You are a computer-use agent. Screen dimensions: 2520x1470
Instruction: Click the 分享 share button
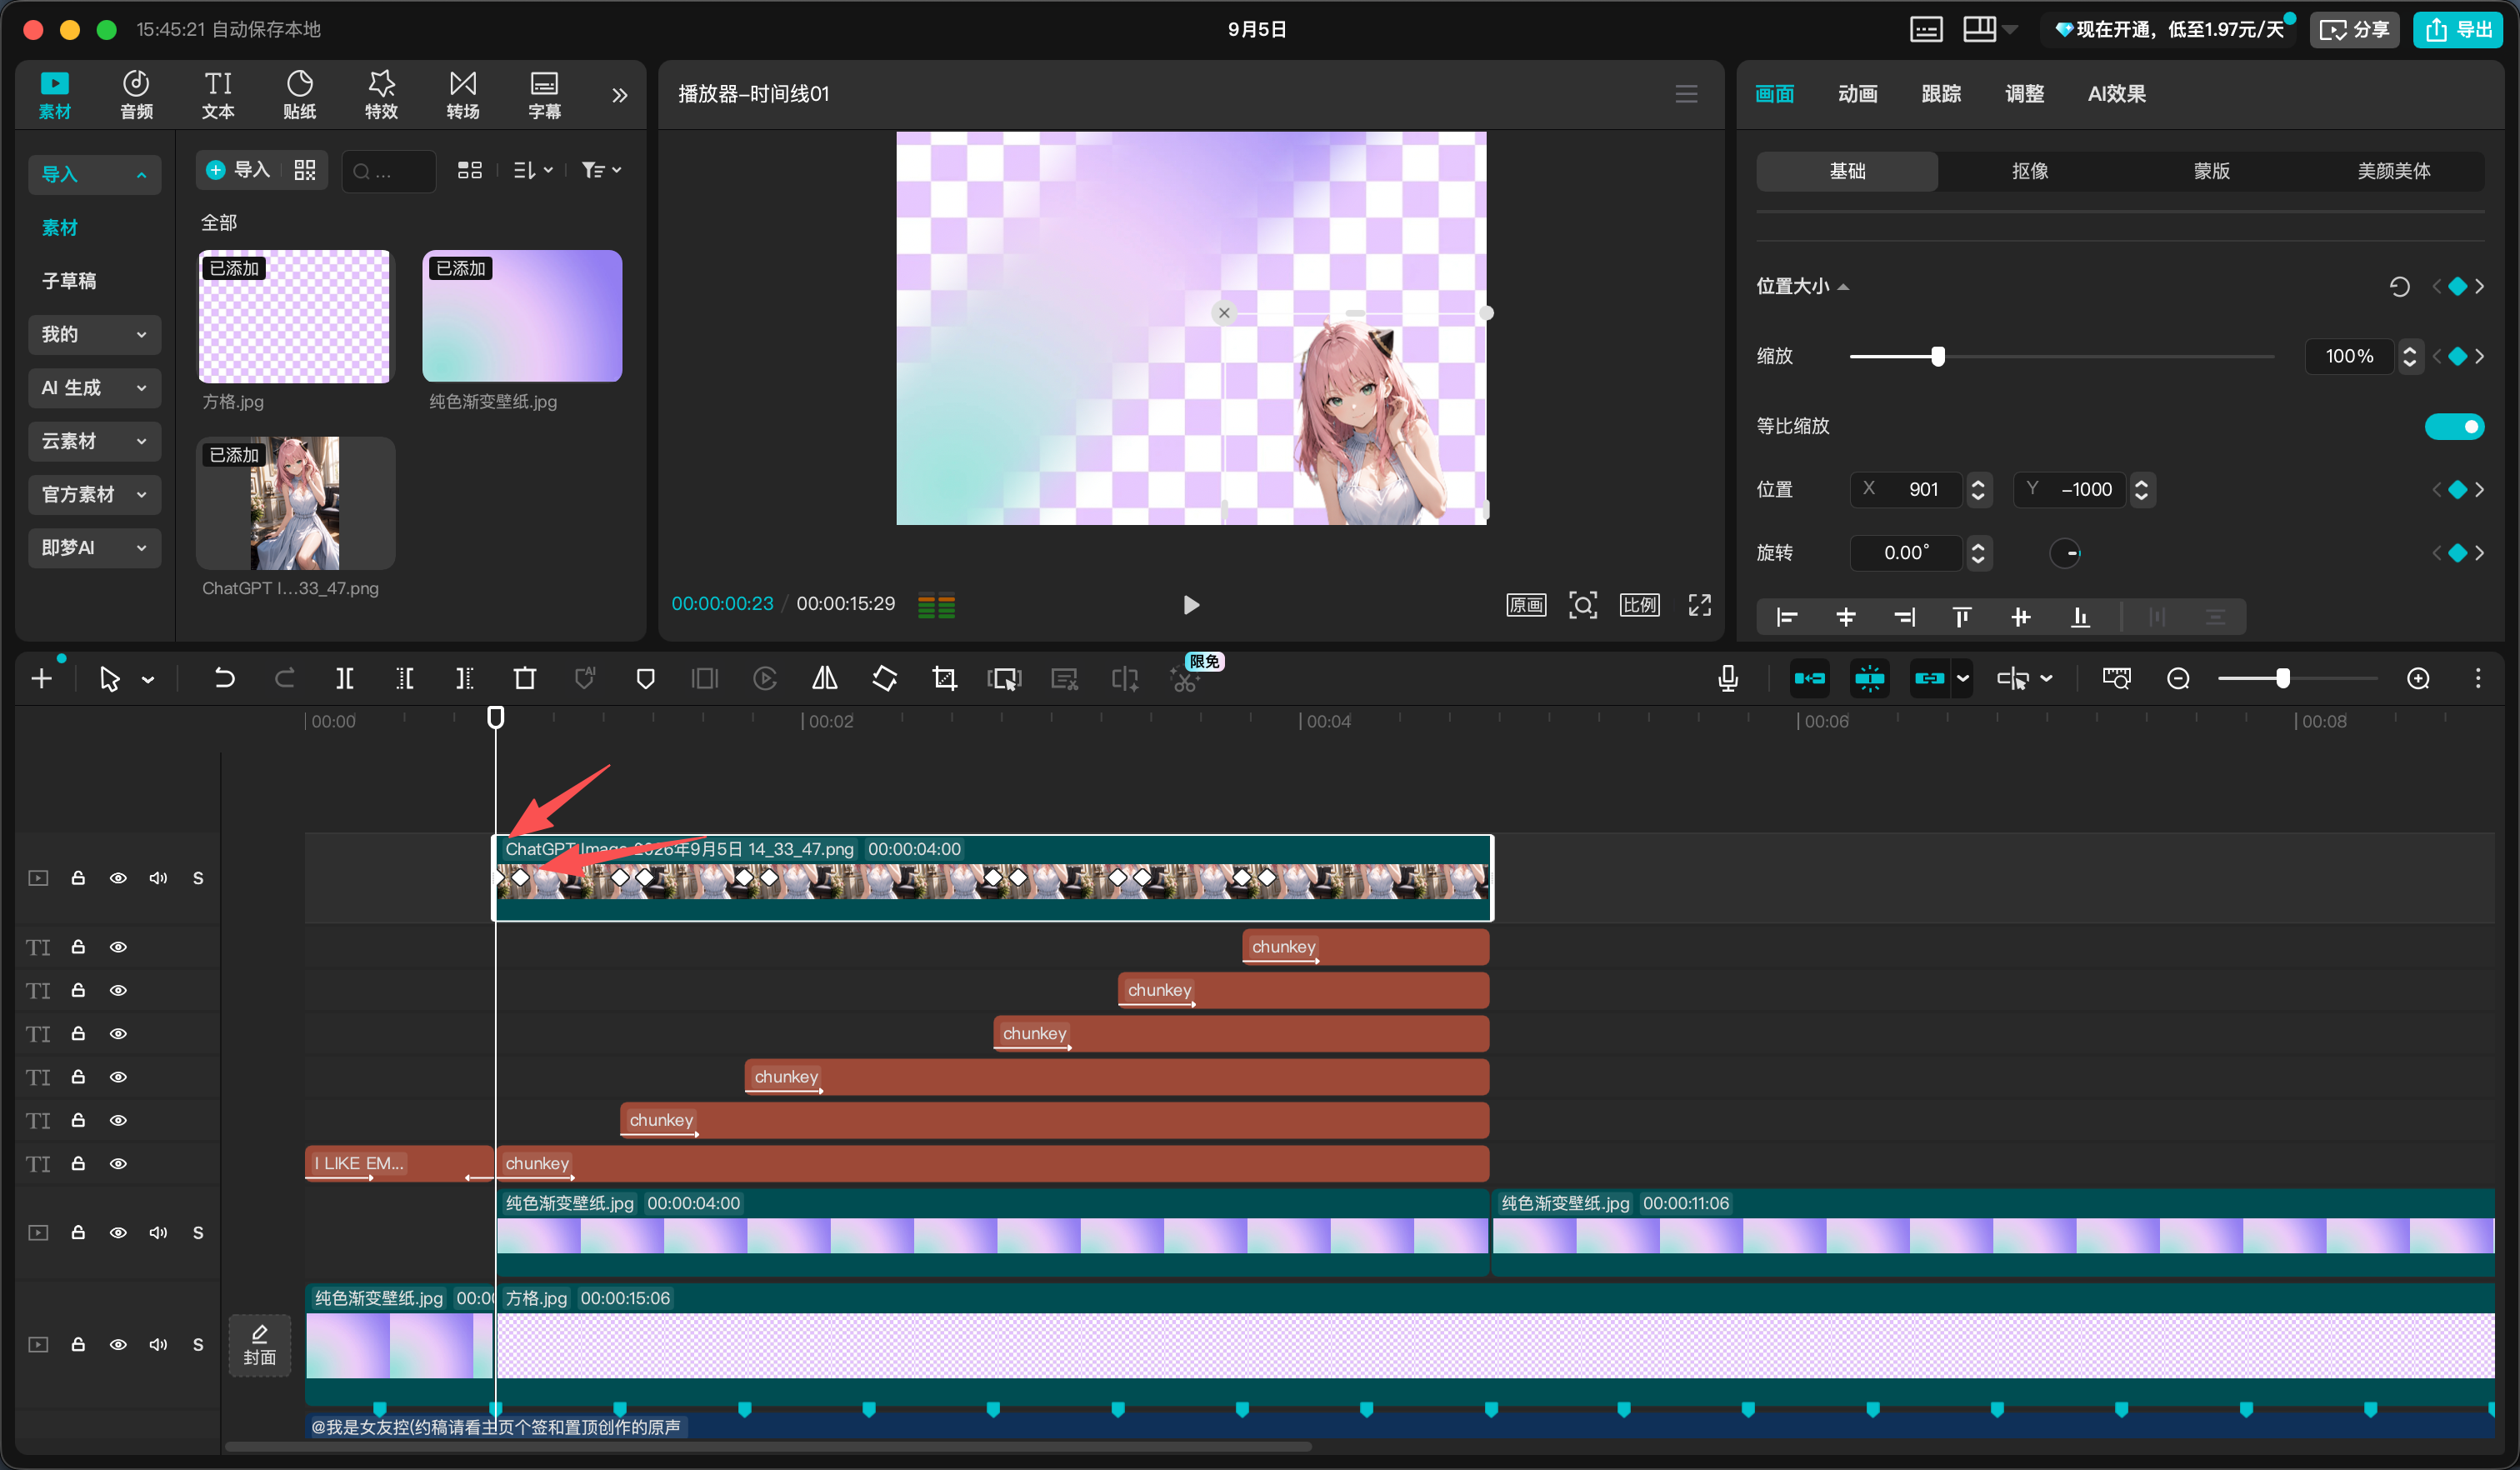2354,29
